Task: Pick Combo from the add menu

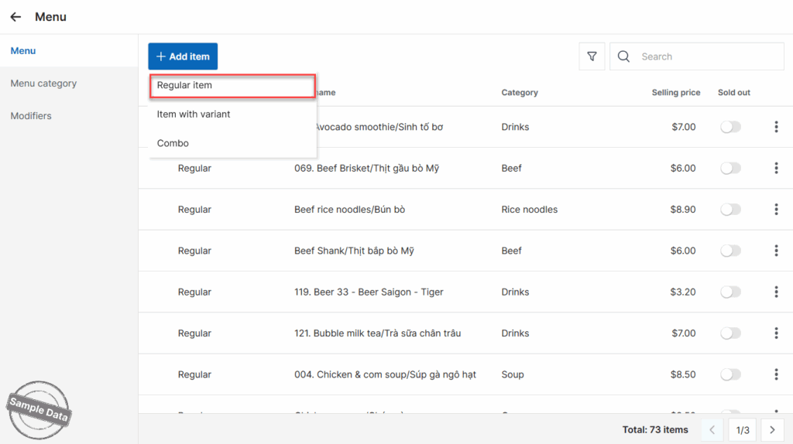Action: pyautogui.click(x=173, y=143)
